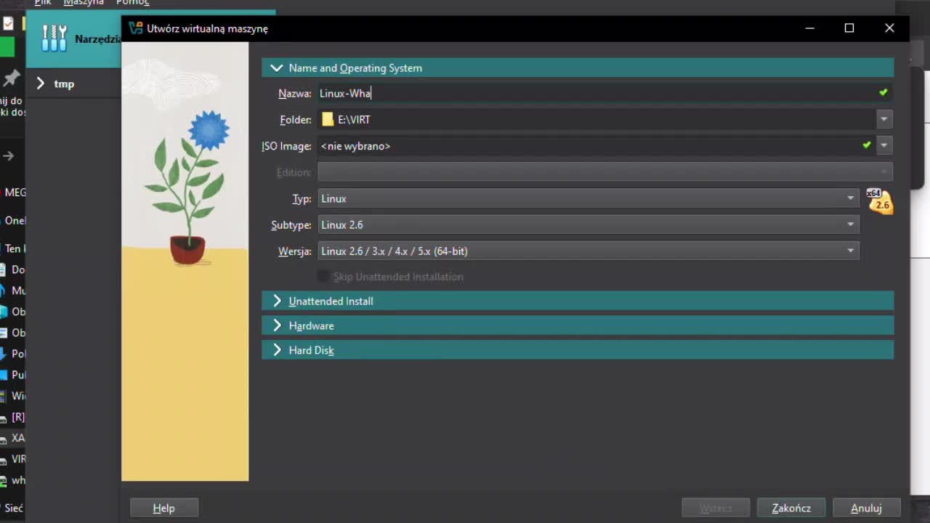Collapse the Name and Operating System section

coord(276,68)
